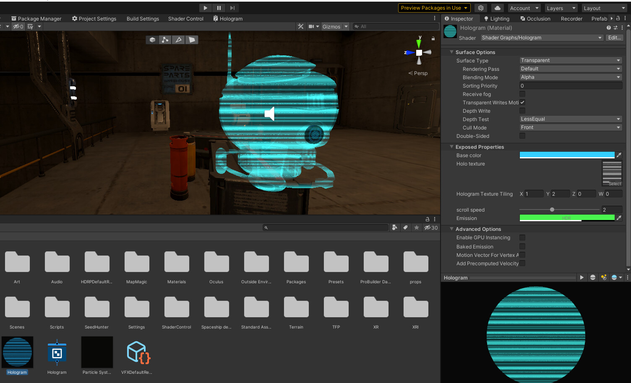Open the Surface Type dropdown
Screen dimensions: 631x383
[570, 60]
